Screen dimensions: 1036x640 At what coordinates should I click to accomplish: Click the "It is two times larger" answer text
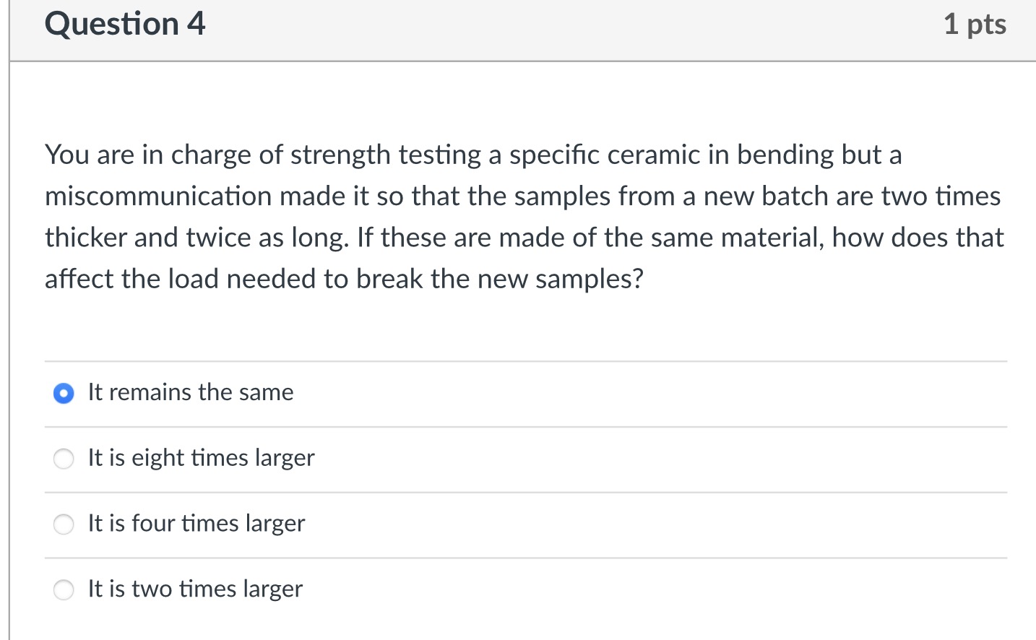pyautogui.click(x=195, y=589)
